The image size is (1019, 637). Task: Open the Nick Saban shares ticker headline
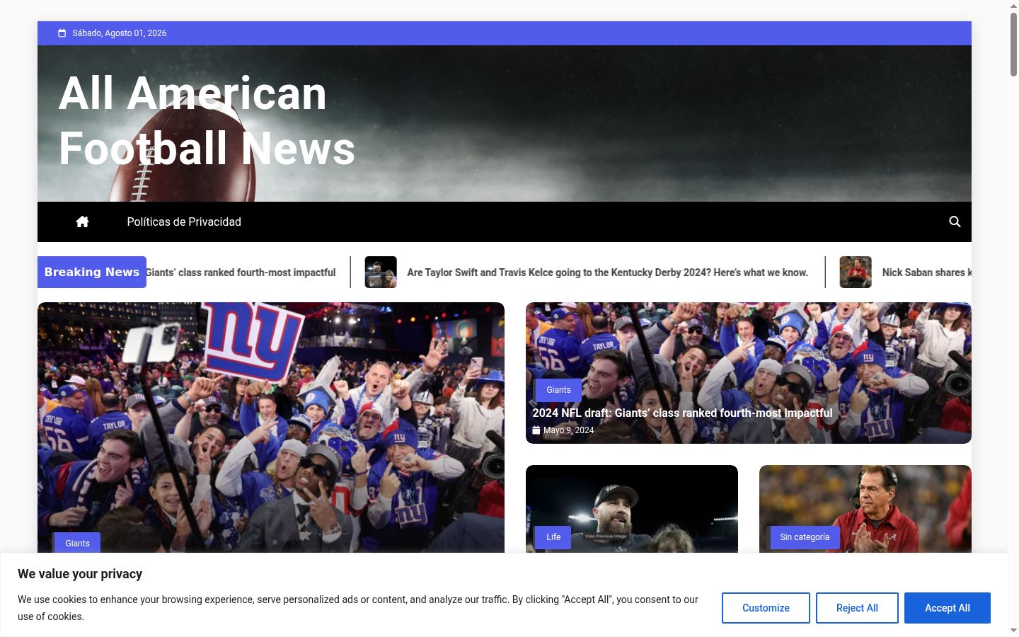tap(926, 272)
